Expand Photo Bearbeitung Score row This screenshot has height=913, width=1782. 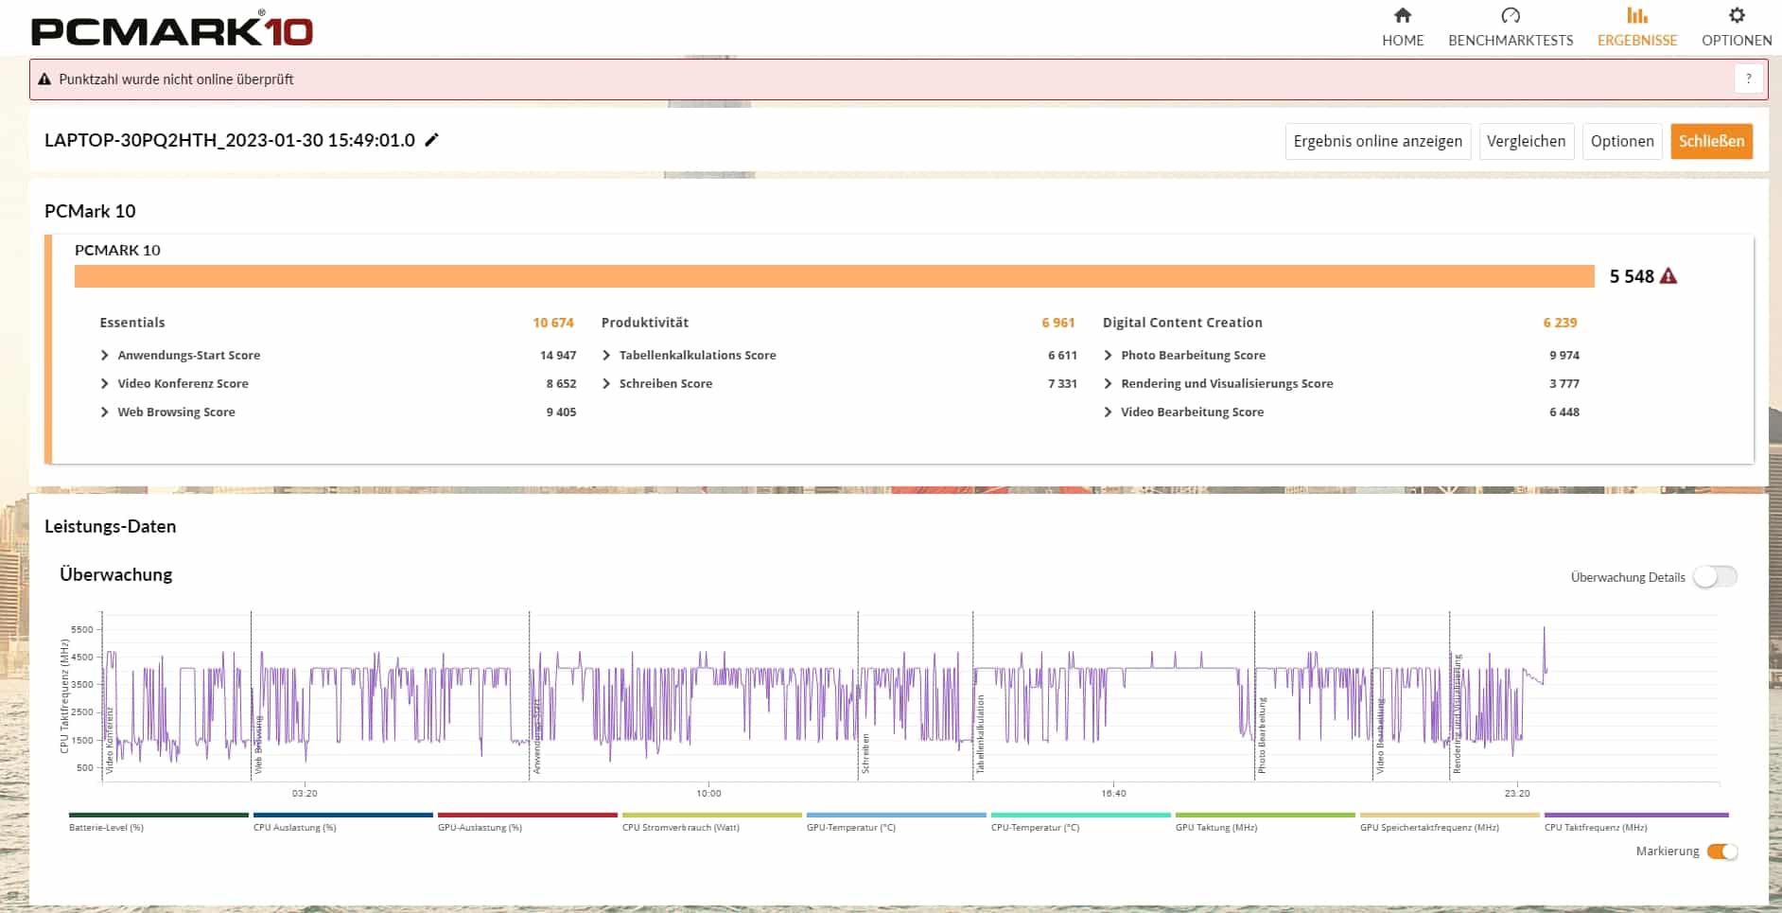point(1108,356)
